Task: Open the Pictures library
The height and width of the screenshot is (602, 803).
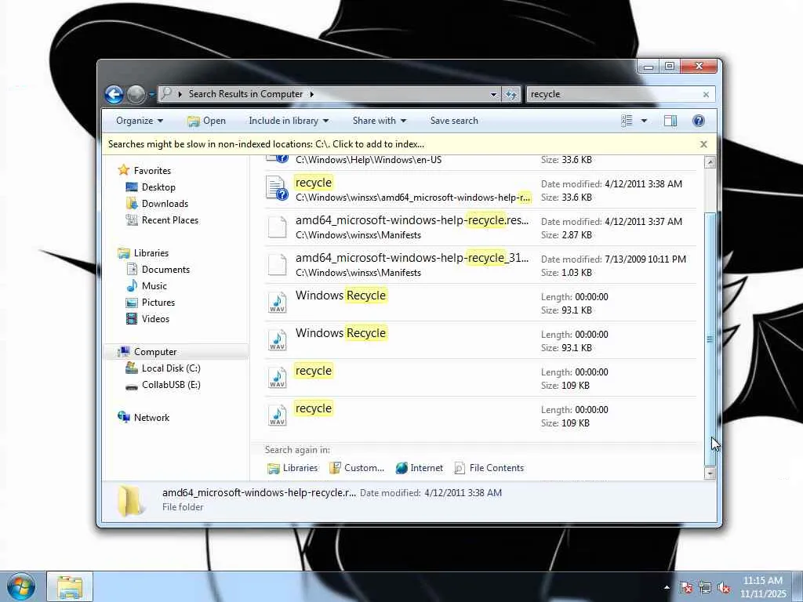Action: [x=158, y=302]
